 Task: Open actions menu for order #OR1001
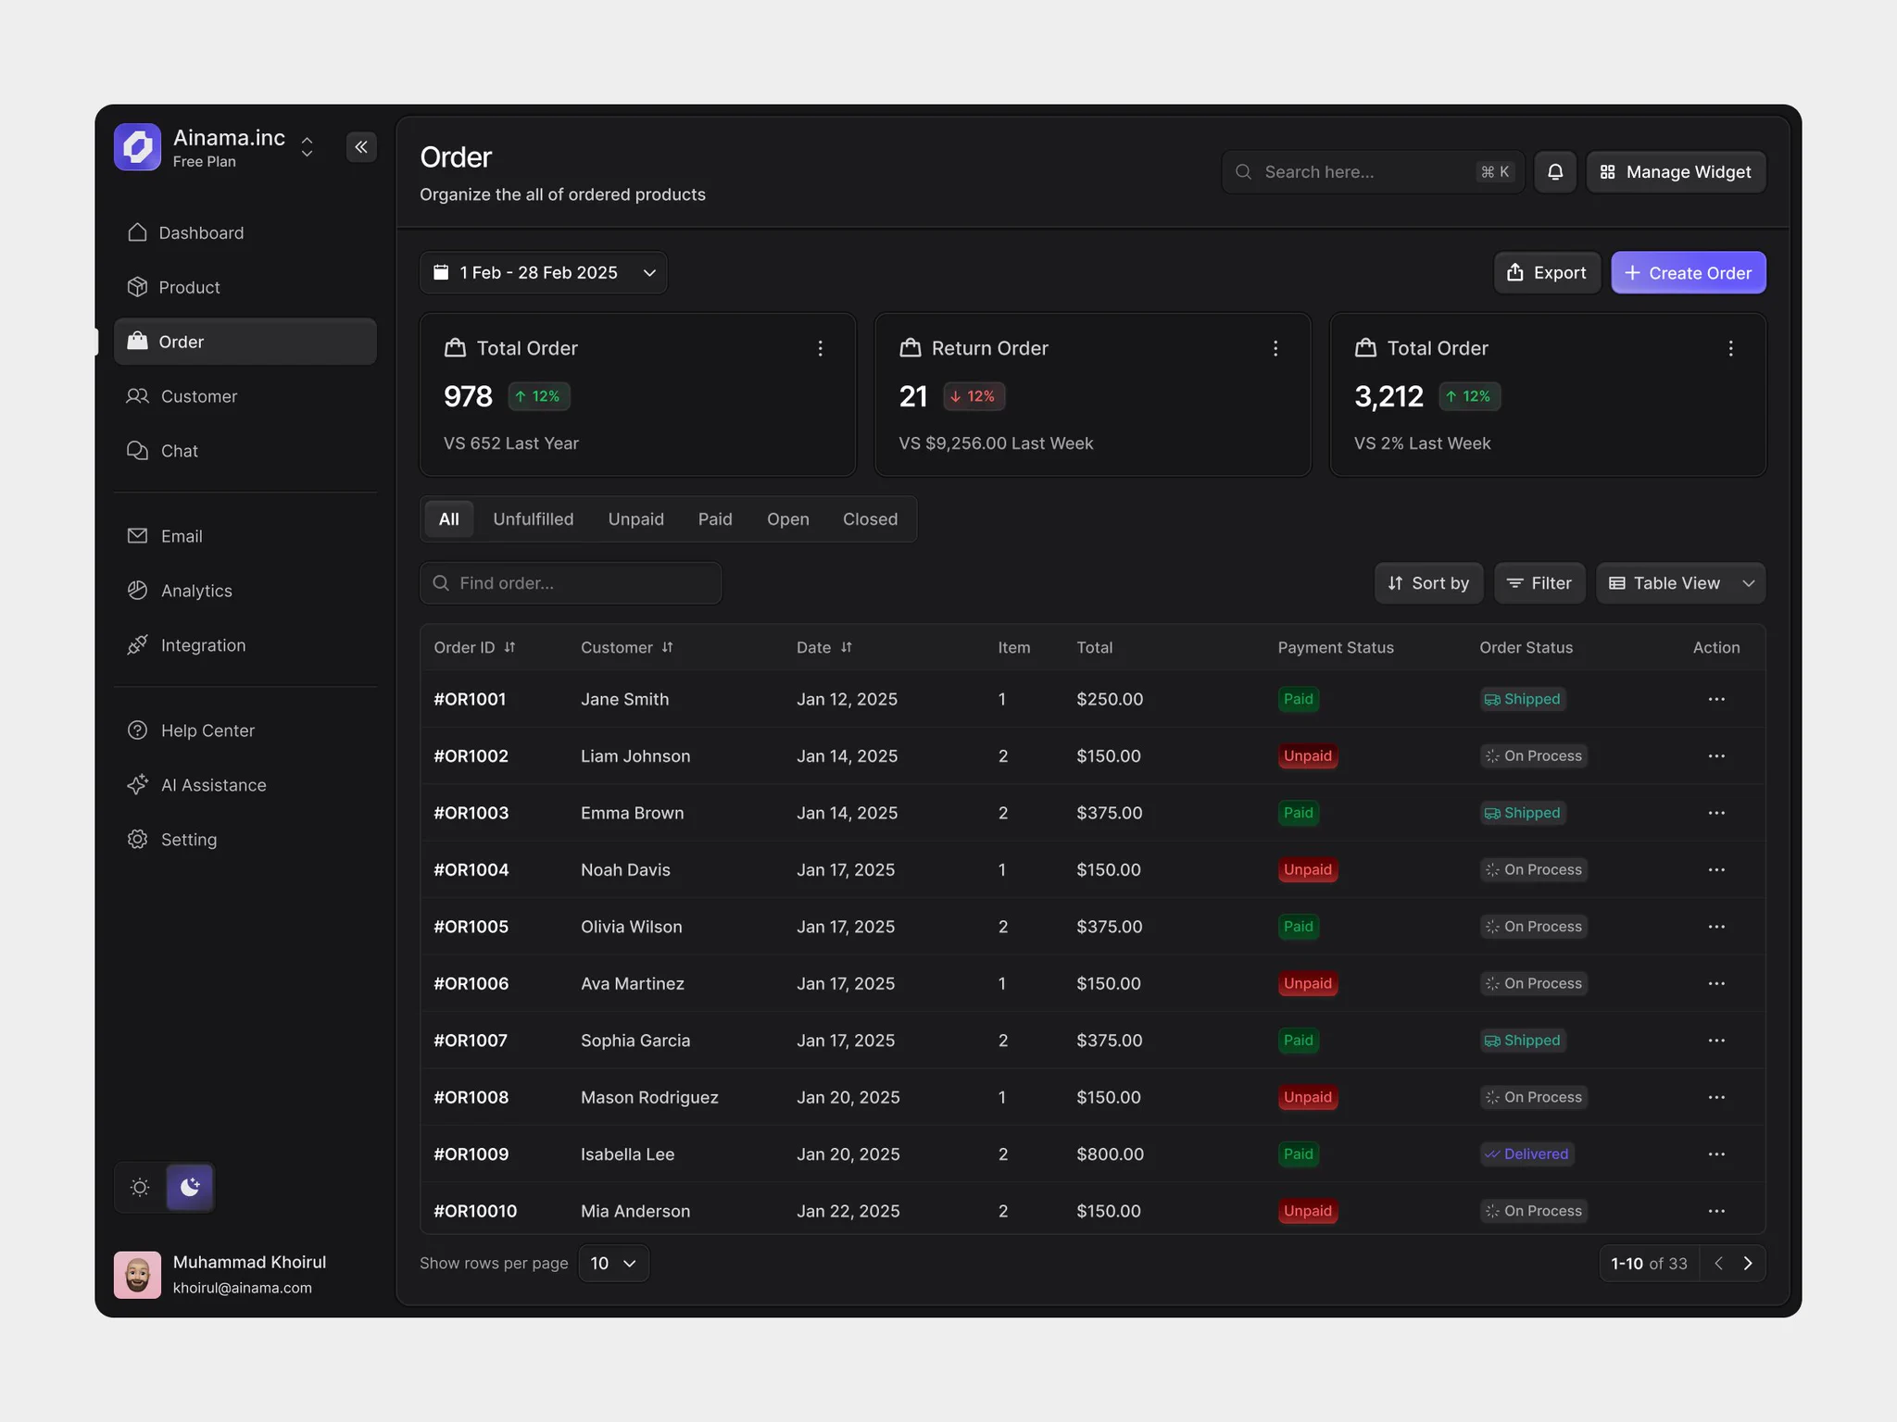1716,699
